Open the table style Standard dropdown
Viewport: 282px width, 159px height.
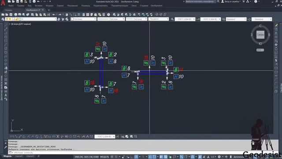(236, 19)
